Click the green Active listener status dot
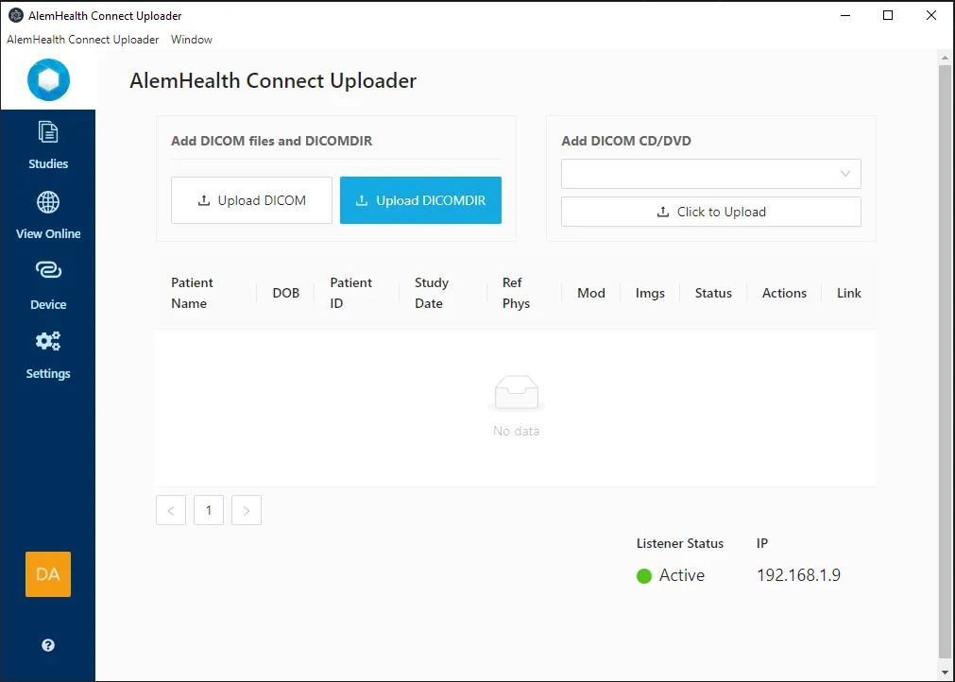 pyautogui.click(x=644, y=575)
